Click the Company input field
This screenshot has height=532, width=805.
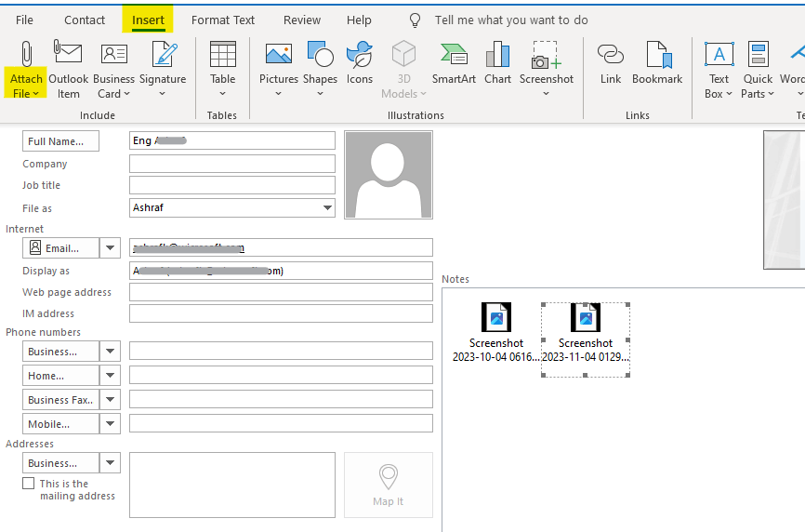pos(232,164)
